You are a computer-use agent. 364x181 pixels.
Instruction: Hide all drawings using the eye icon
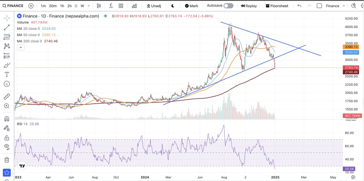point(7,147)
